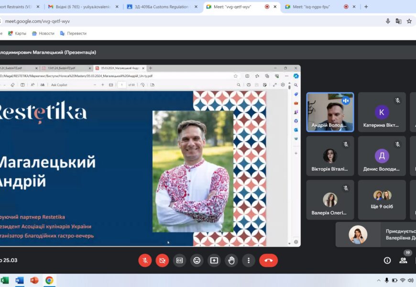Leave the call with red hang-up button
The image size is (416, 287).
[x=268, y=260]
